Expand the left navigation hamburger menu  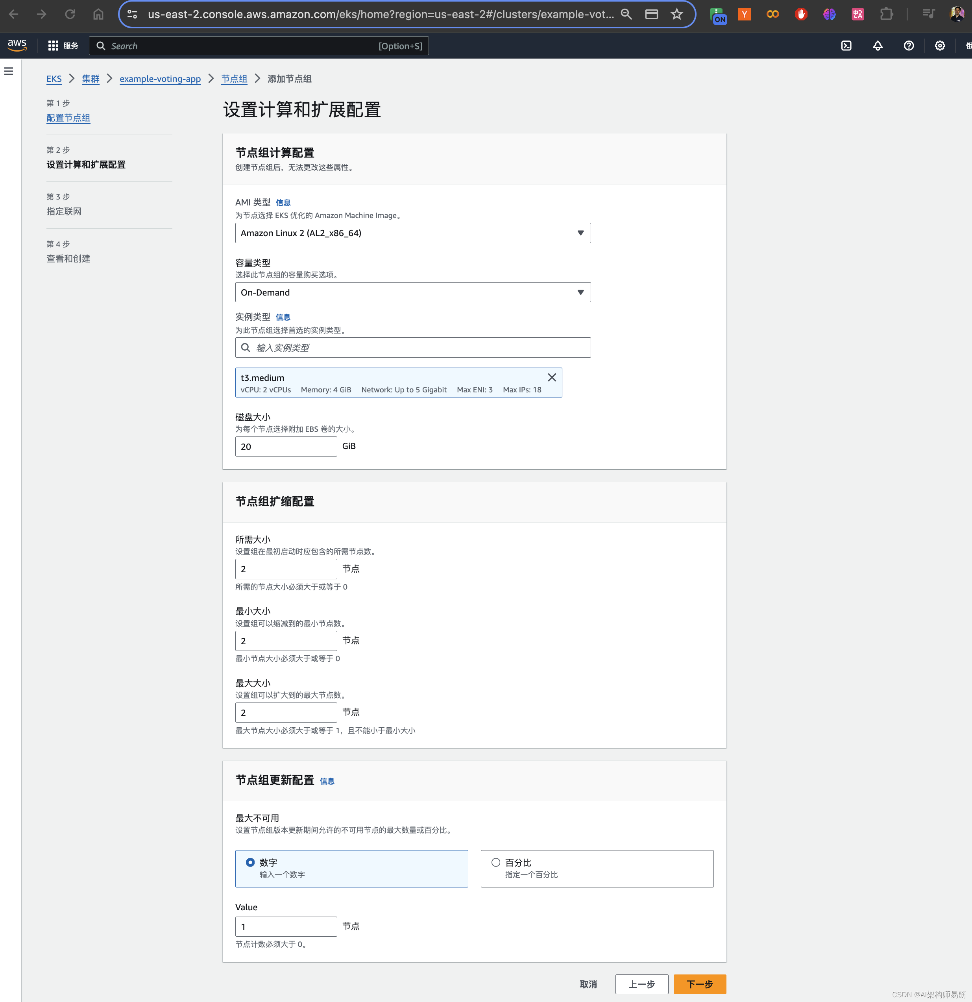click(9, 71)
